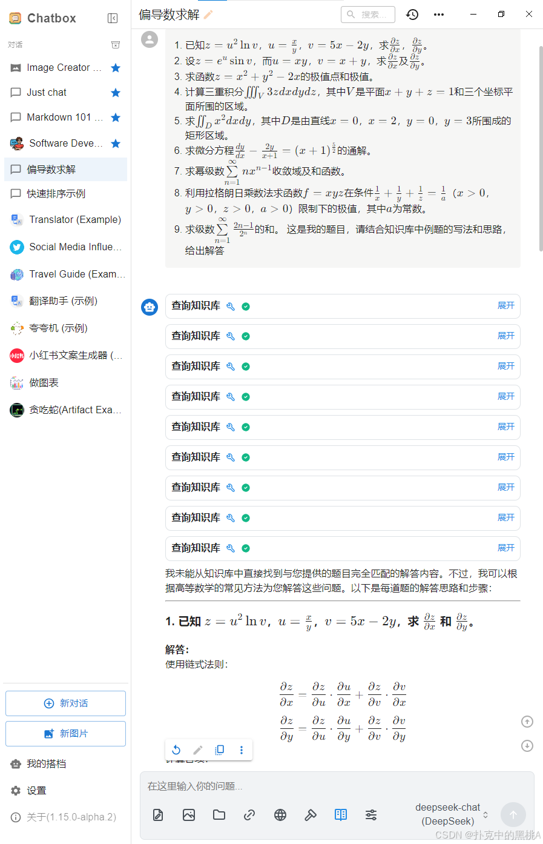Edit the conversation title pencil icon
The image size is (543, 844).
208,15
